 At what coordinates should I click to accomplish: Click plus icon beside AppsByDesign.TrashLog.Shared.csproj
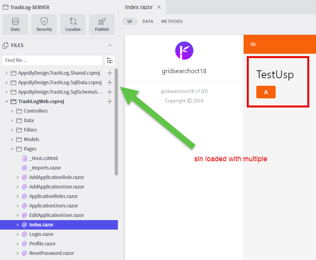110,73
